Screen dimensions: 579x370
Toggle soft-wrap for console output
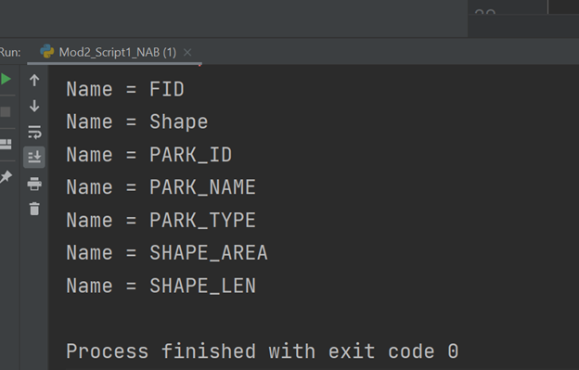[x=34, y=132]
